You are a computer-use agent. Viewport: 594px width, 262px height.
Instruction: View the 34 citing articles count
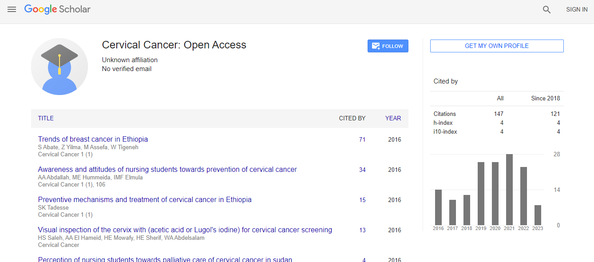[x=362, y=170]
